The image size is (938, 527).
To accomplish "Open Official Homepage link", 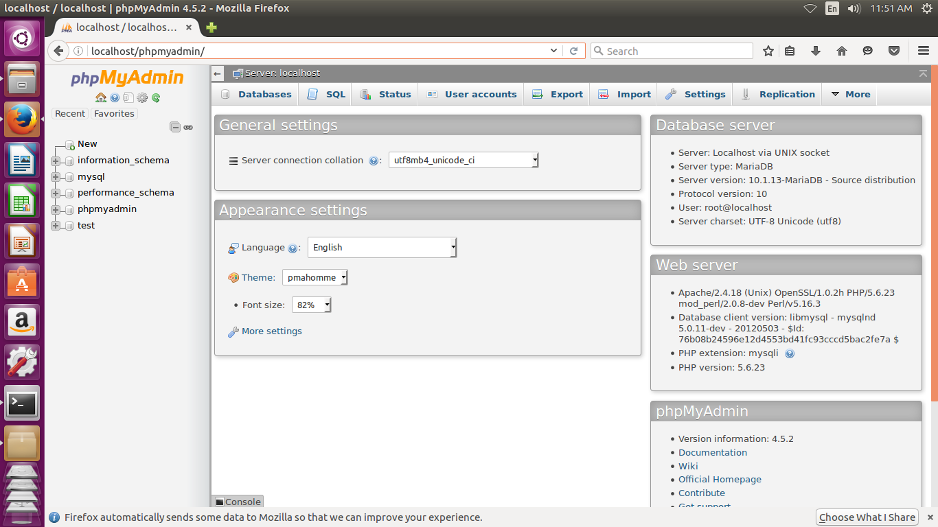I will (720, 480).
